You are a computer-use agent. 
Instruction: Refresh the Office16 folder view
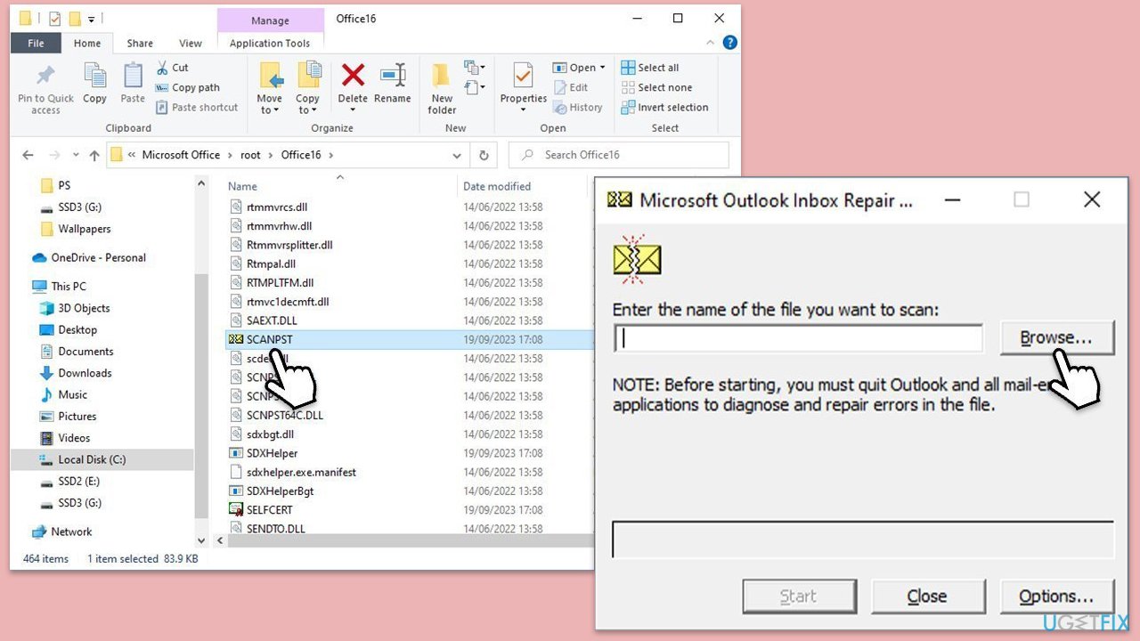coord(484,155)
